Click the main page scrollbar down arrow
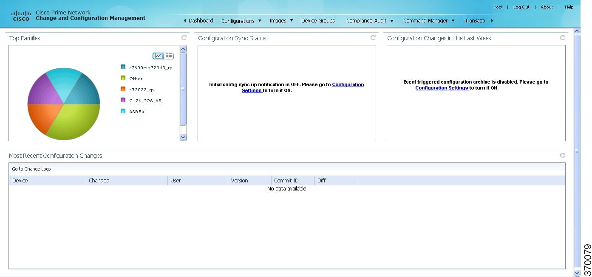The image size is (592, 277). [x=577, y=273]
